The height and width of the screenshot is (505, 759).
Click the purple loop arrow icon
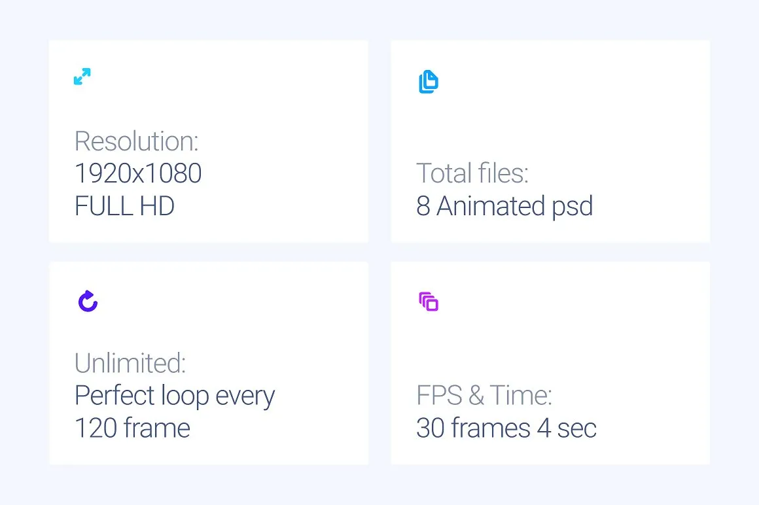click(88, 301)
